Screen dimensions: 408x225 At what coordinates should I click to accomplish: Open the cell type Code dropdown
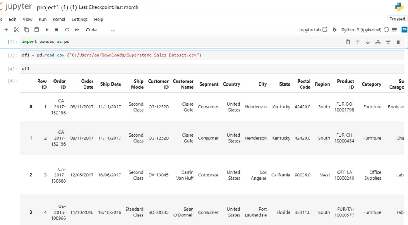100,30
